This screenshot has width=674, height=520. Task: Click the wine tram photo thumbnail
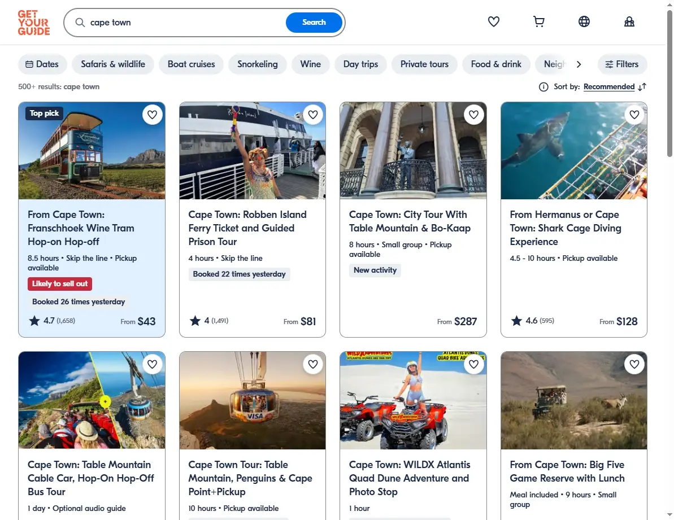point(92,151)
